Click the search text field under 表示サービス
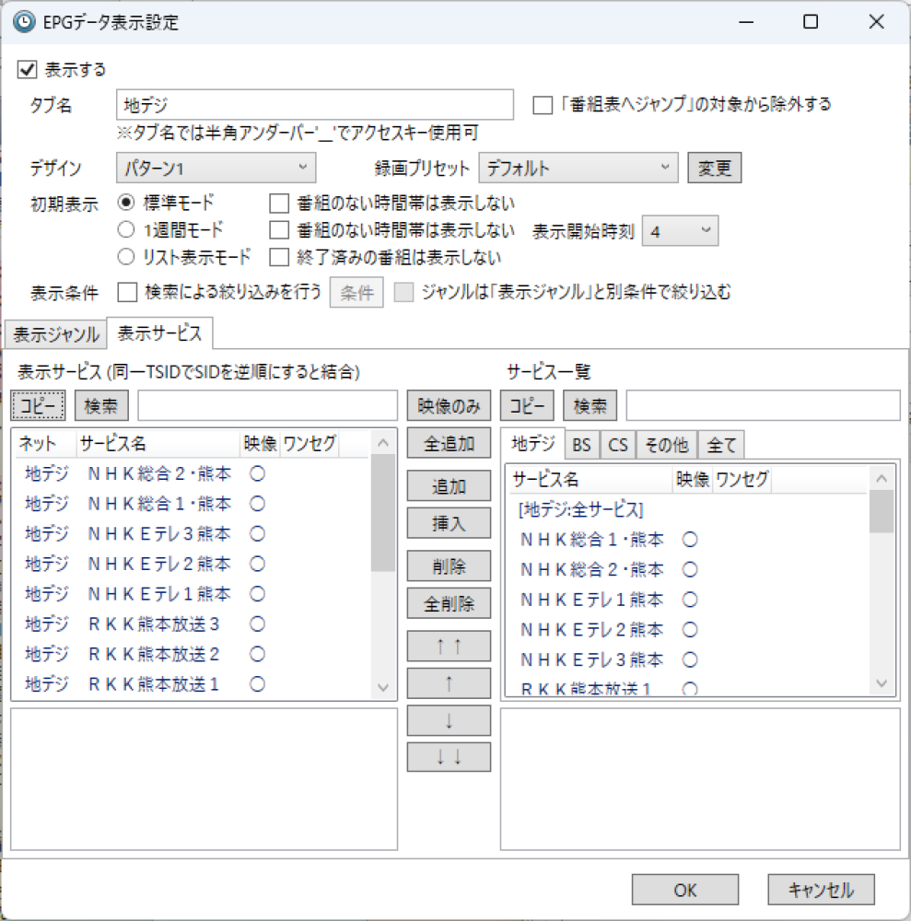The image size is (911, 921). tap(267, 405)
